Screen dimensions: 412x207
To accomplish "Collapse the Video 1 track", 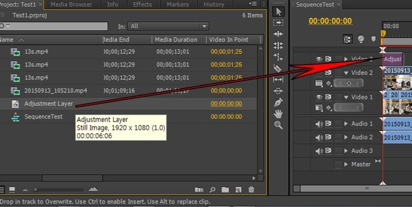I will tap(346, 97).
